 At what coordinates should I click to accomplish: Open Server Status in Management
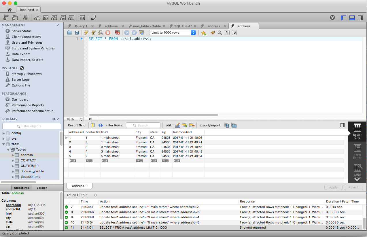tap(22, 31)
